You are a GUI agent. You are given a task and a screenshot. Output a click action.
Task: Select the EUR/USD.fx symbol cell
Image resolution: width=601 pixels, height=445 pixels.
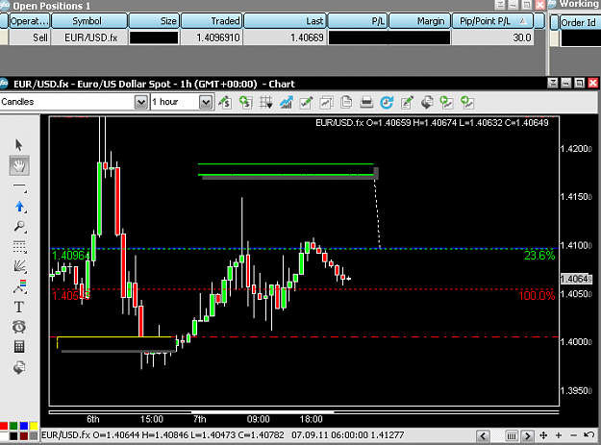coord(89,37)
